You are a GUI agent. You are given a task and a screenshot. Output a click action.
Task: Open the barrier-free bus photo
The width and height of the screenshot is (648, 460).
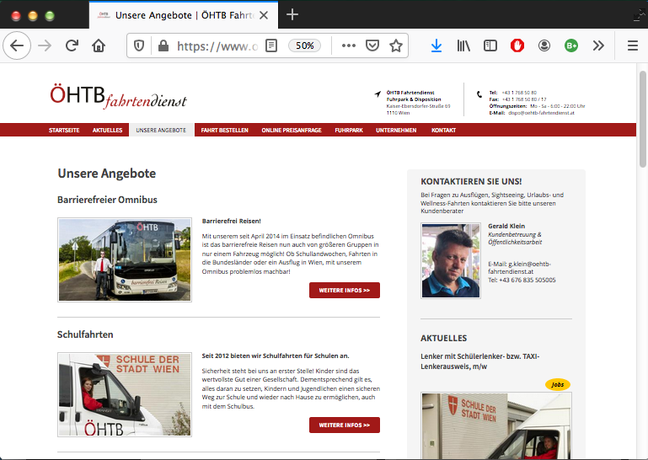click(x=125, y=259)
